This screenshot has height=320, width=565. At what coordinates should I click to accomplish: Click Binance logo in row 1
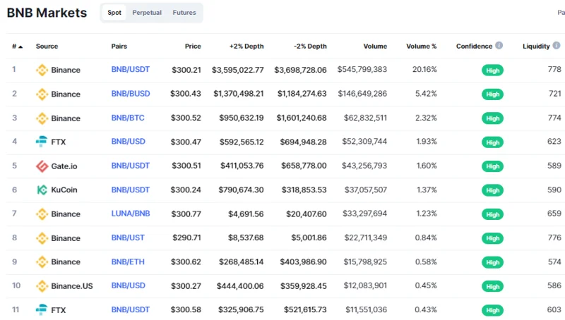pyautogui.click(x=42, y=70)
